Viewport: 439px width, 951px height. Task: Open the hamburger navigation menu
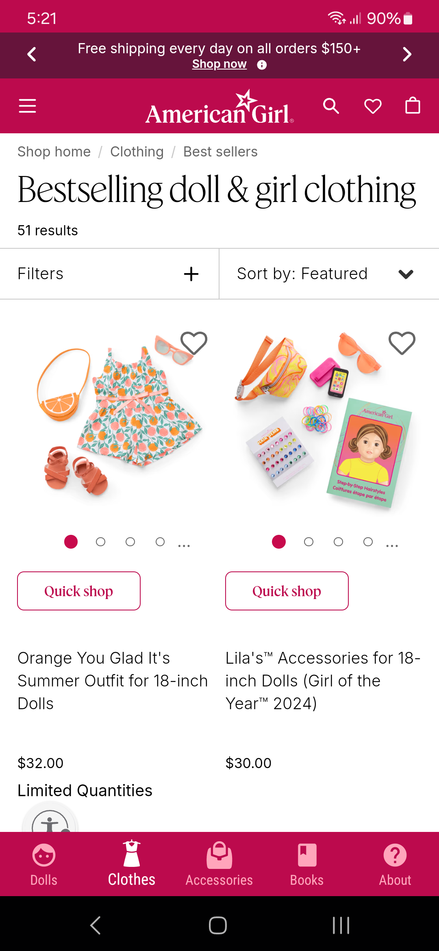pyautogui.click(x=27, y=106)
